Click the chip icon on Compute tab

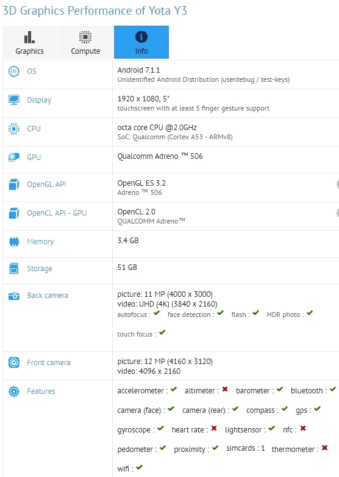85,37
